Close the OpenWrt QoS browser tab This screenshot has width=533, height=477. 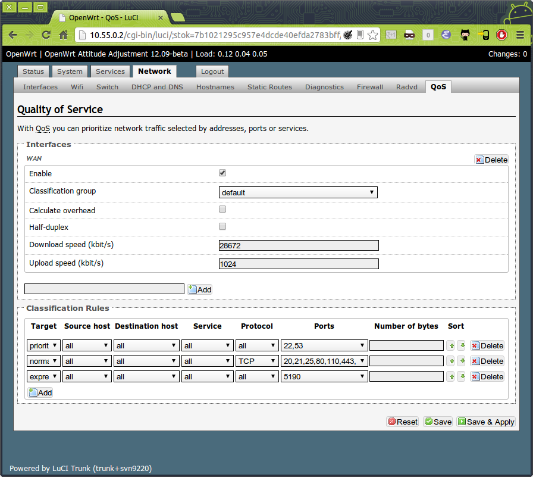click(x=161, y=18)
